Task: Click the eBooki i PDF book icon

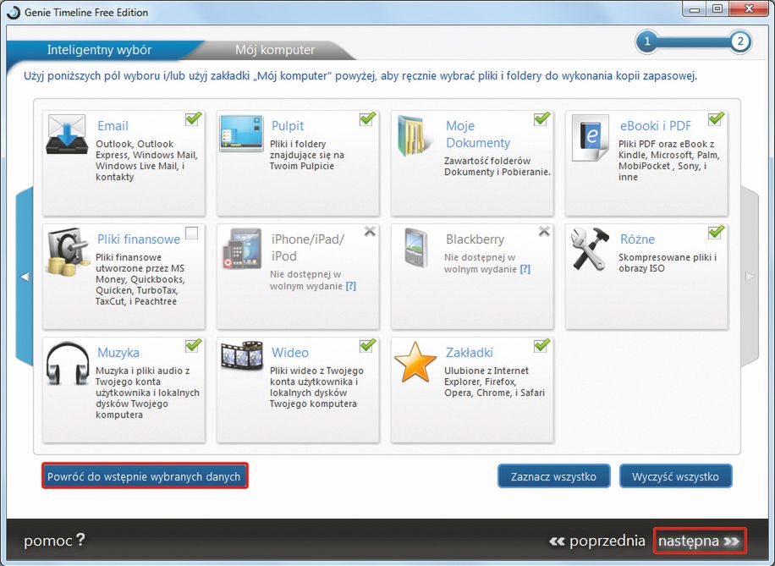Action: (x=591, y=138)
